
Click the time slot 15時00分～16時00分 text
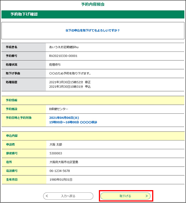pyautogui.click(x=64, y=122)
